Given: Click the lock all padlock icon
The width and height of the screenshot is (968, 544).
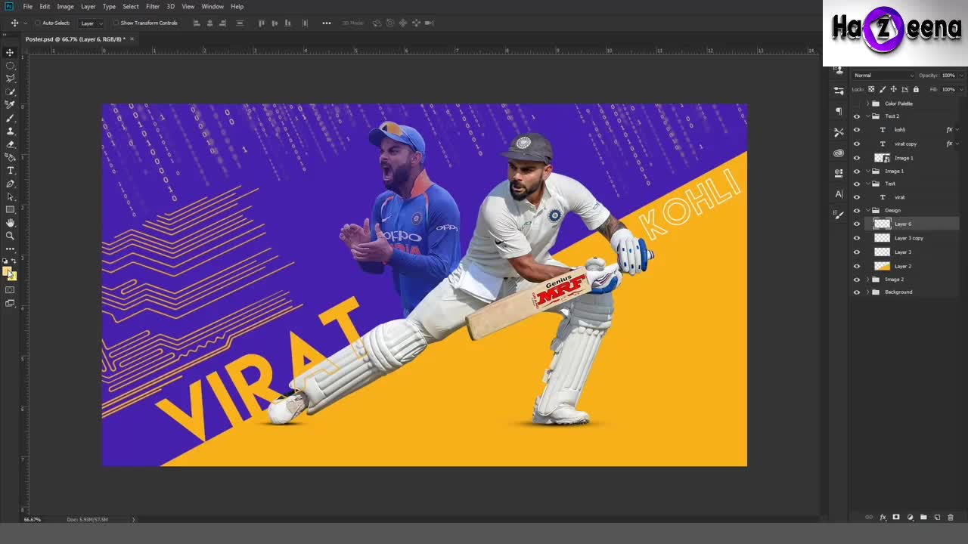Looking at the screenshot, I should pos(916,89).
